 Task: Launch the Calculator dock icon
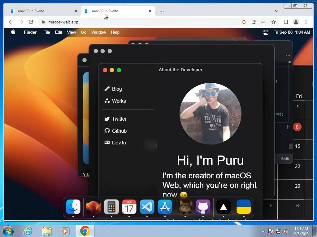pos(111,207)
